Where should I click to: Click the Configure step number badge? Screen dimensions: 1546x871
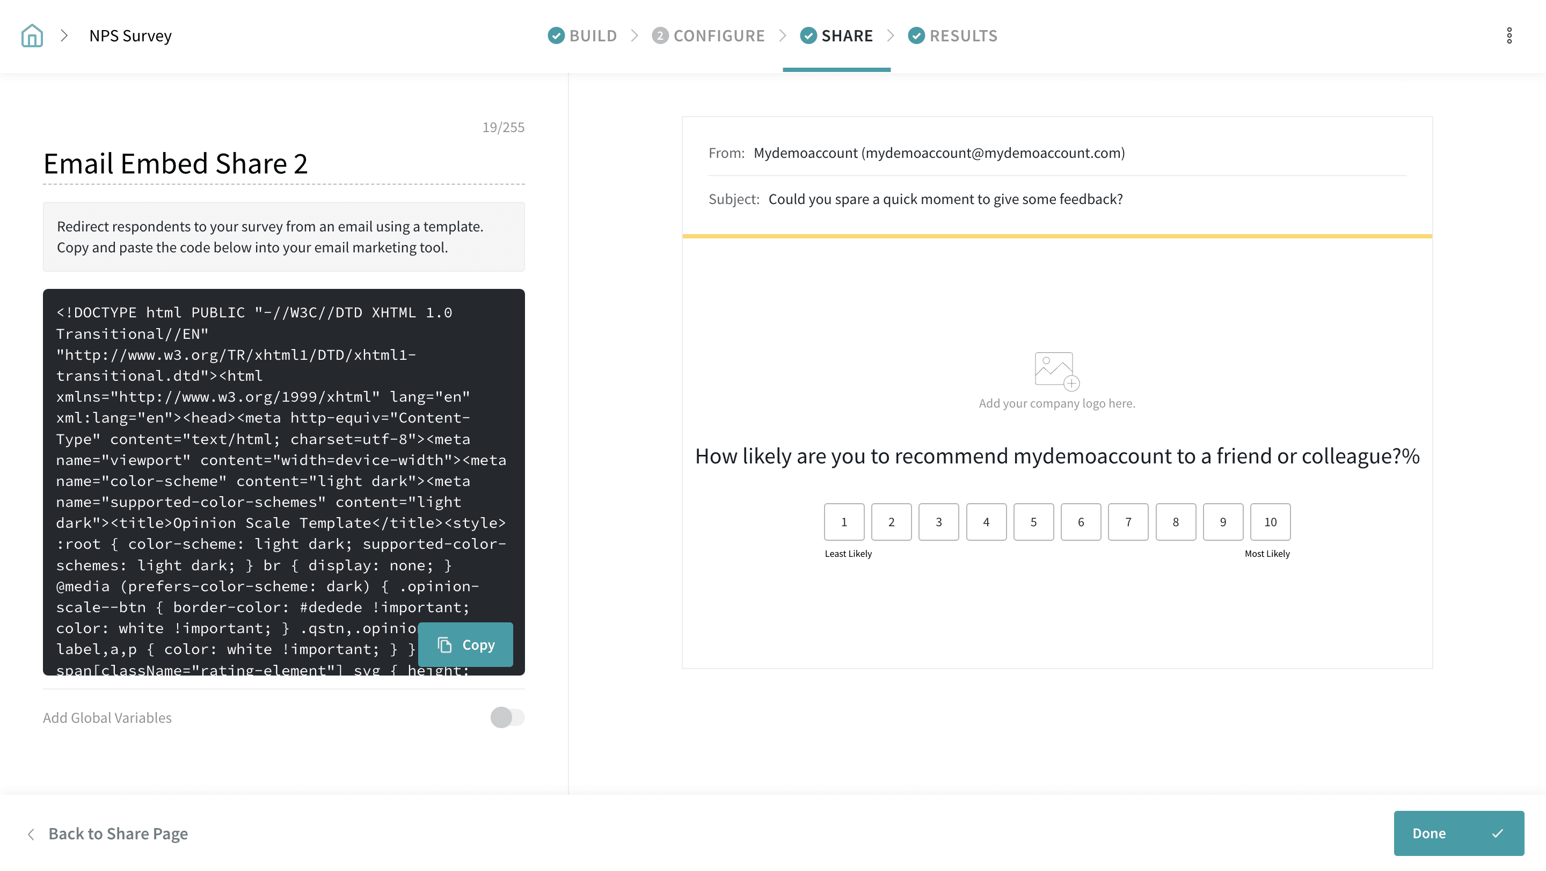(660, 35)
